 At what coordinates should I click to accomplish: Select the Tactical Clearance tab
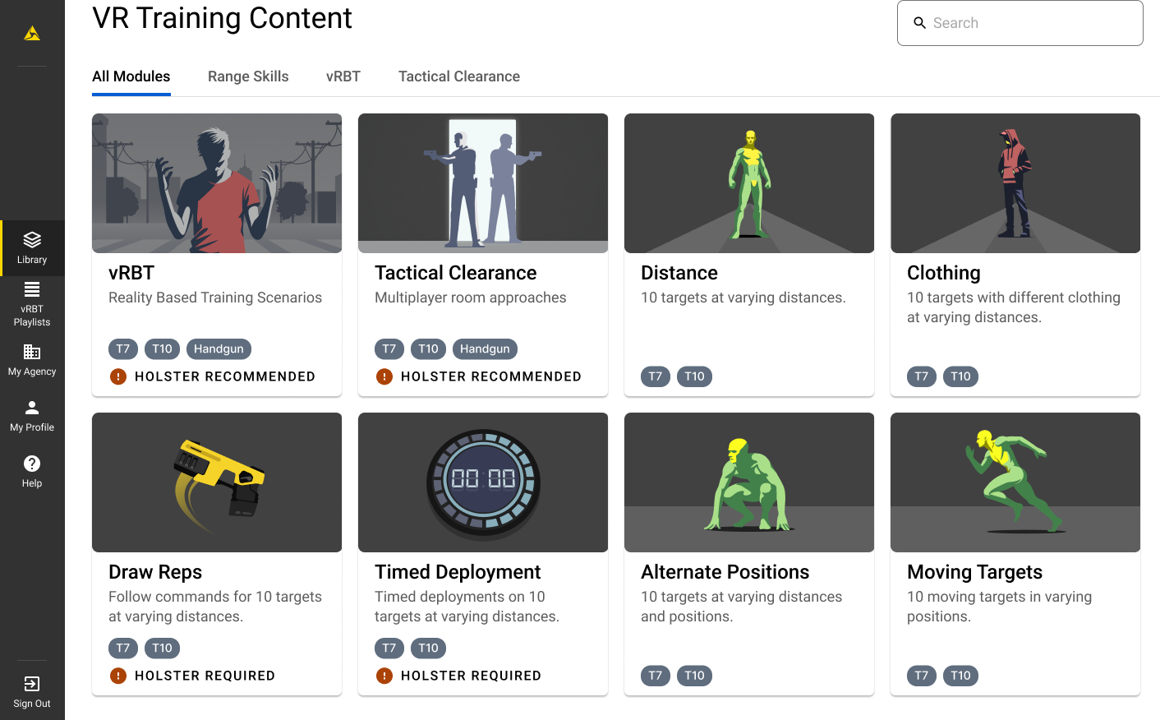click(x=458, y=76)
